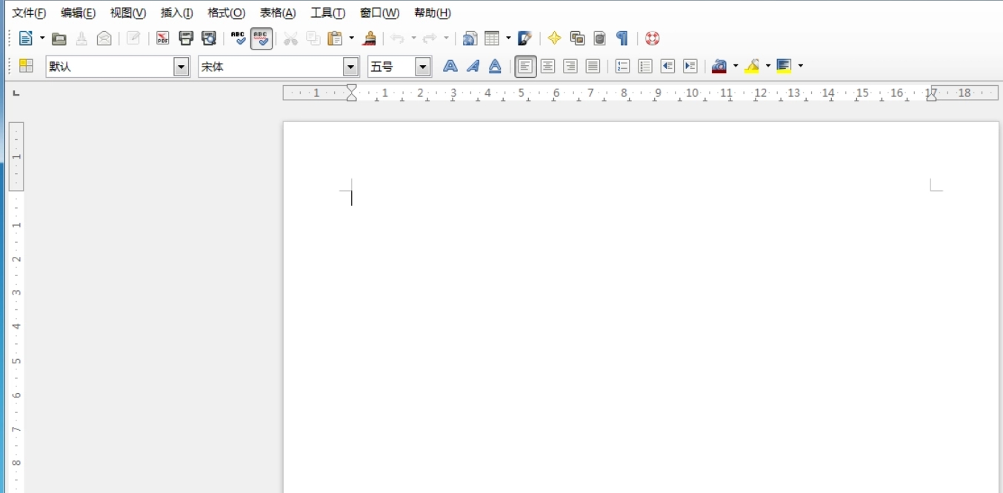
Task: Click the Export as PDF icon
Action: pos(162,38)
